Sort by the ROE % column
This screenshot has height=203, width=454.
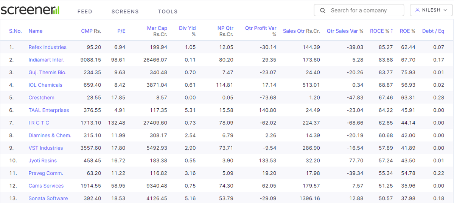coord(407,31)
